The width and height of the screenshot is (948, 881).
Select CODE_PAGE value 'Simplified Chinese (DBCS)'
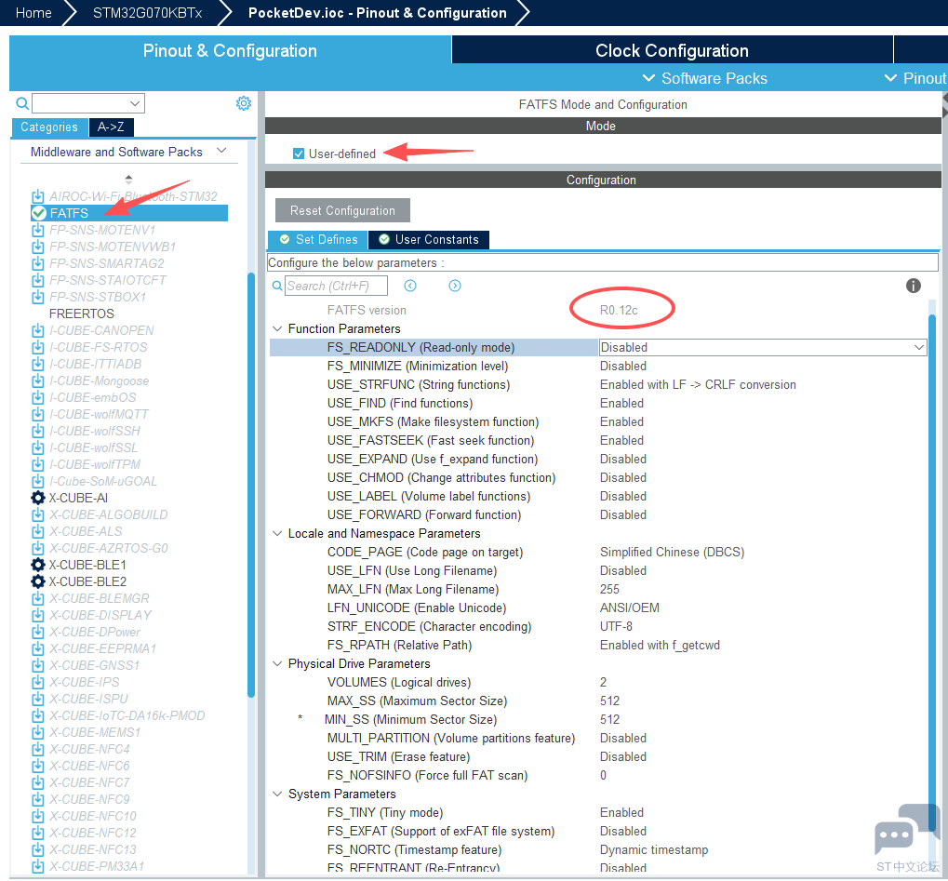(672, 552)
